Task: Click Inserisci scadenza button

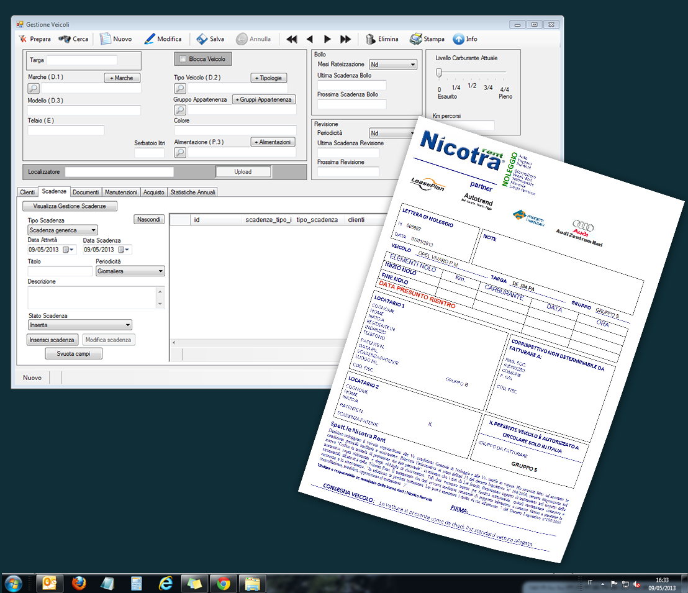Action: pos(52,340)
